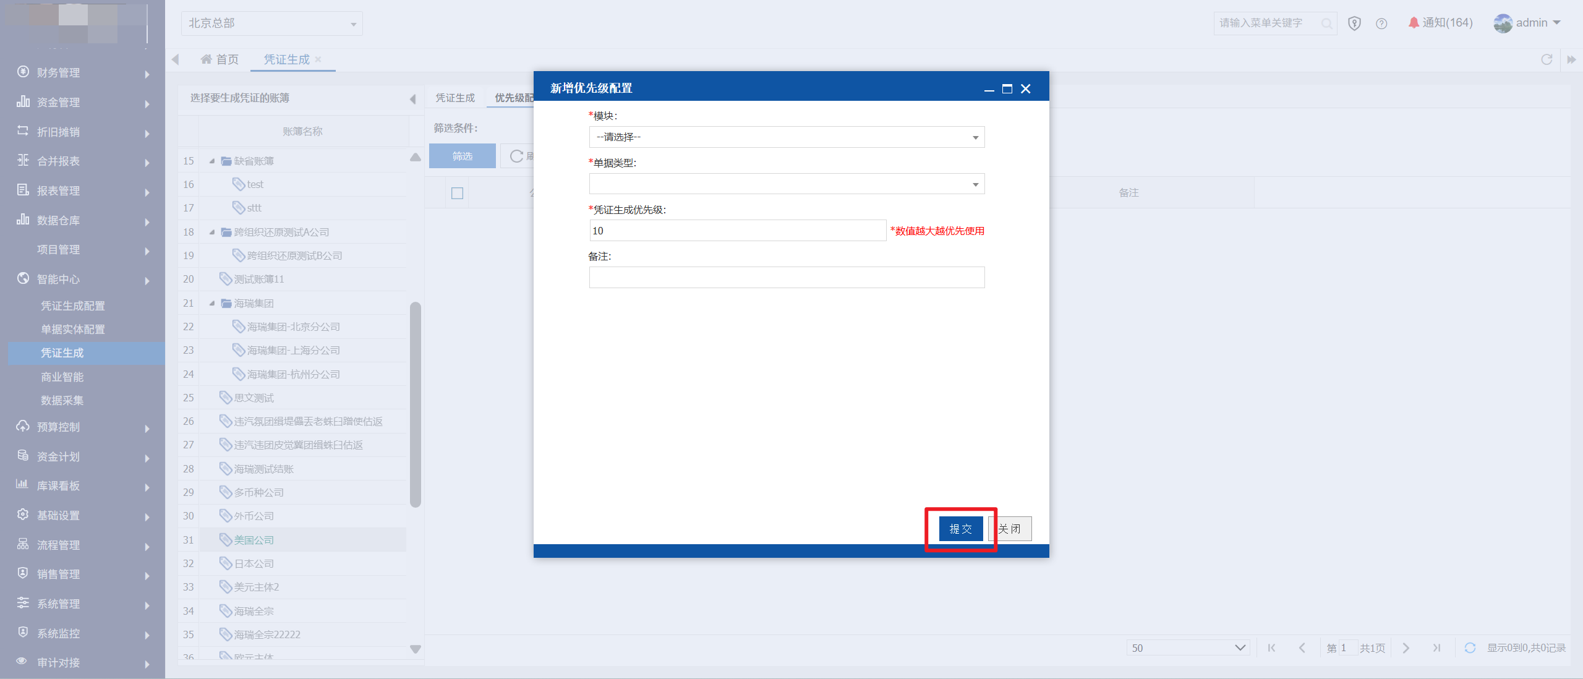The height and width of the screenshot is (679, 1583).
Task: Switch to the 凭证生成 inner tab
Action: (455, 98)
